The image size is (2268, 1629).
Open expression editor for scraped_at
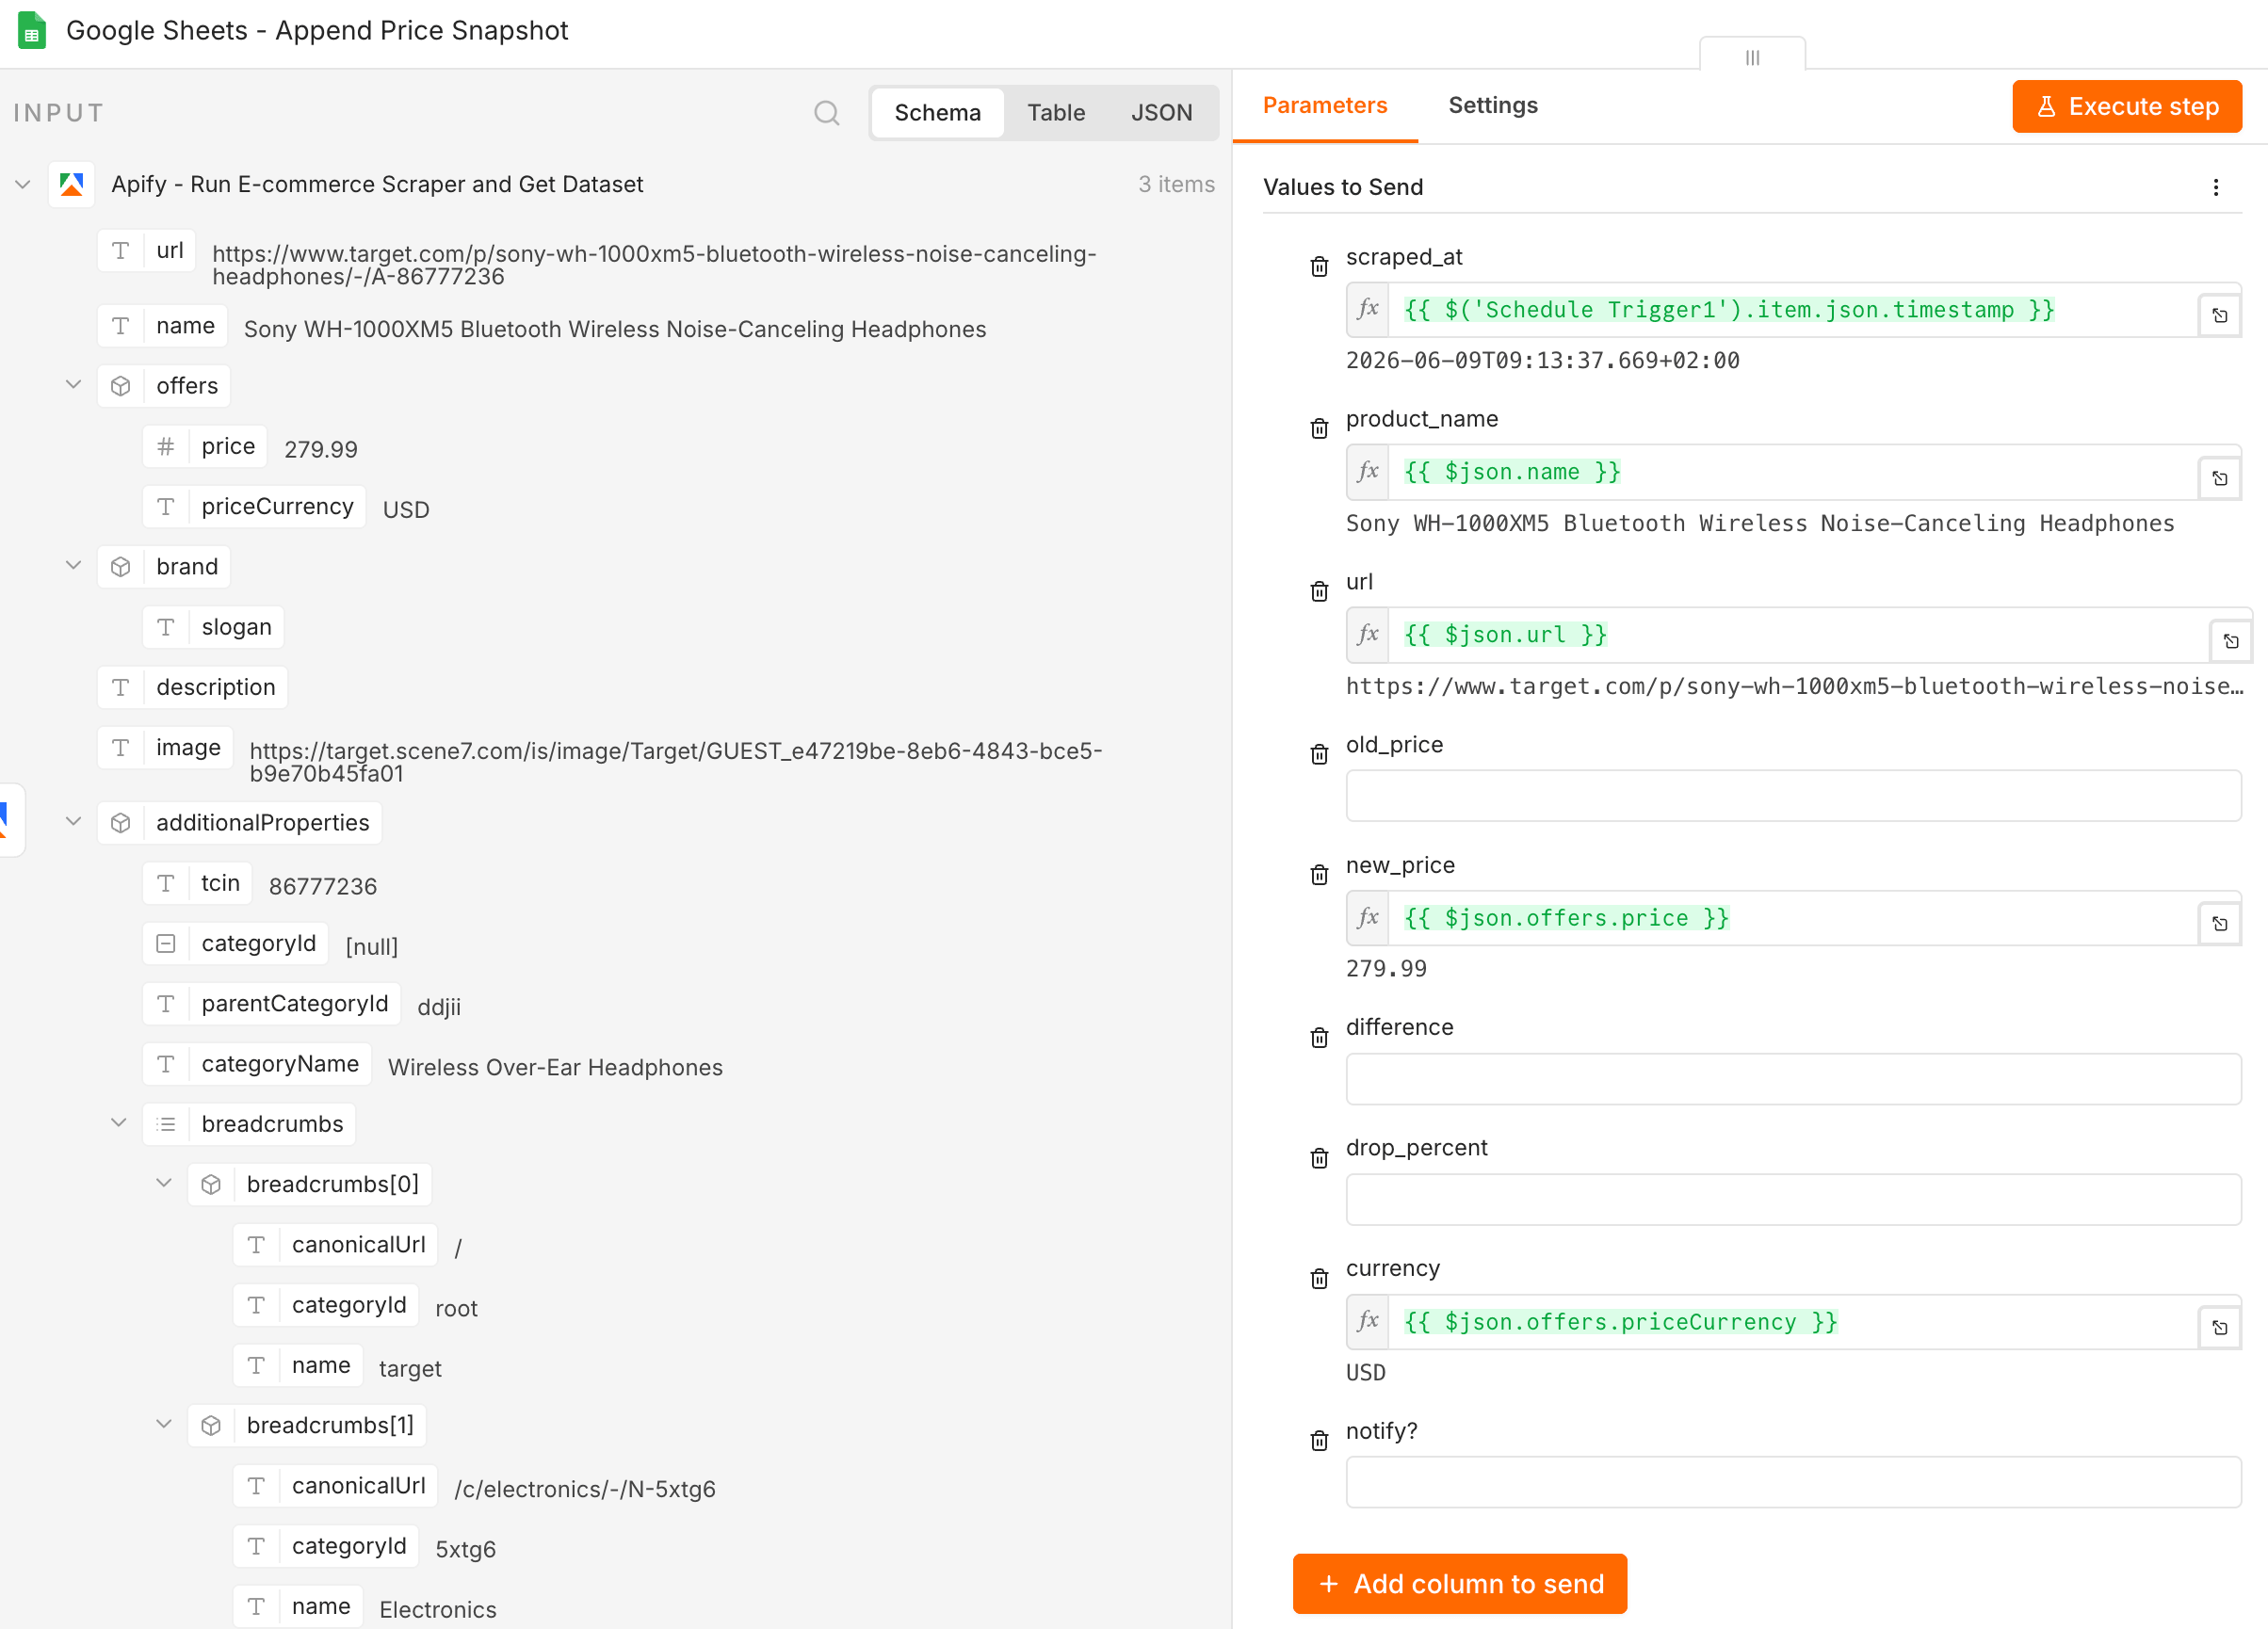2219,316
